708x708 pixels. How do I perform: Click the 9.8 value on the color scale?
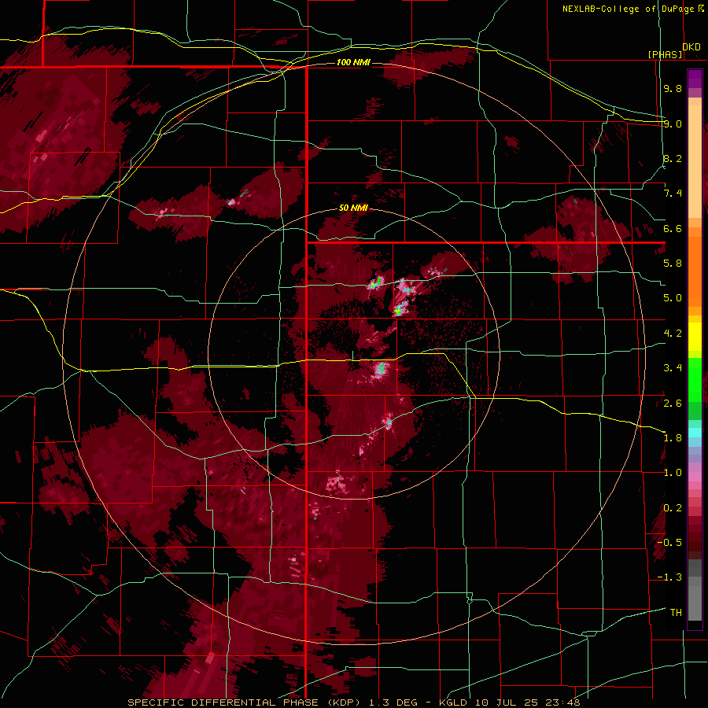coord(673,88)
